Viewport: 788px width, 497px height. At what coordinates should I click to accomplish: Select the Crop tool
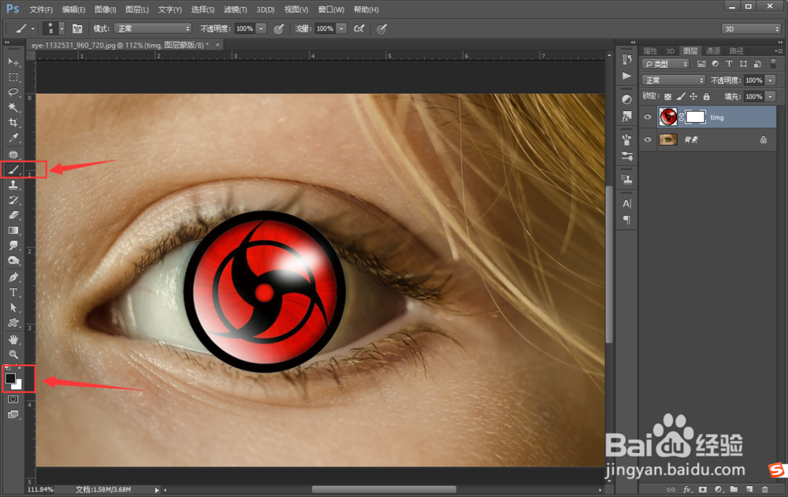13,123
